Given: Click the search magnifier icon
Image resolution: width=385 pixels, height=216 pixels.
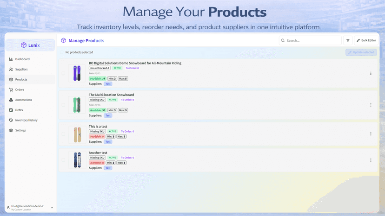Looking at the screenshot, I should pos(283,40).
